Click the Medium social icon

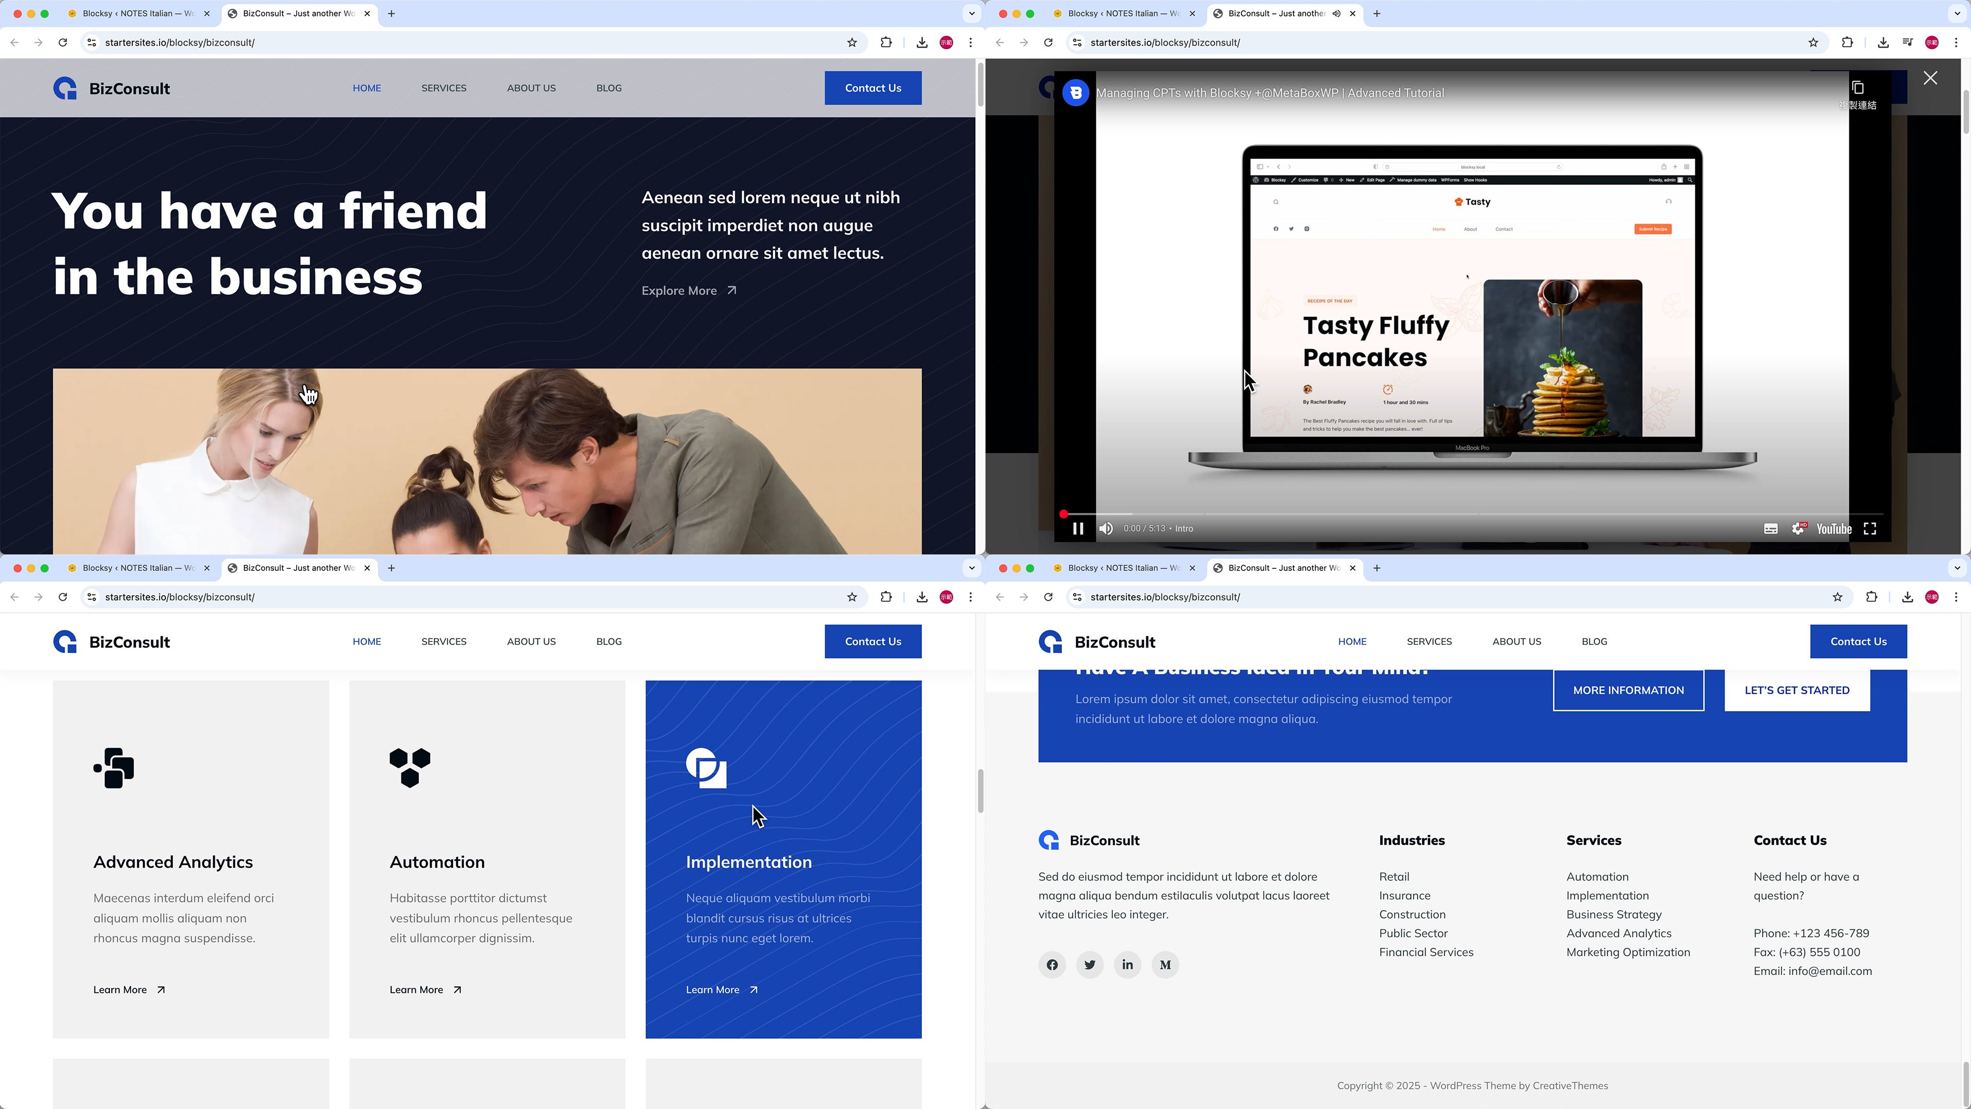point(1165,964)
